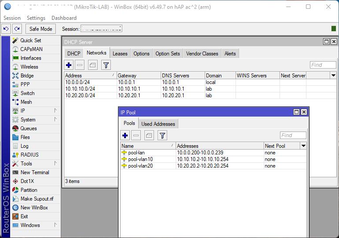The image size is (339, 238).
Task: Launch New WinBox
Action: (x=34, y=208)
